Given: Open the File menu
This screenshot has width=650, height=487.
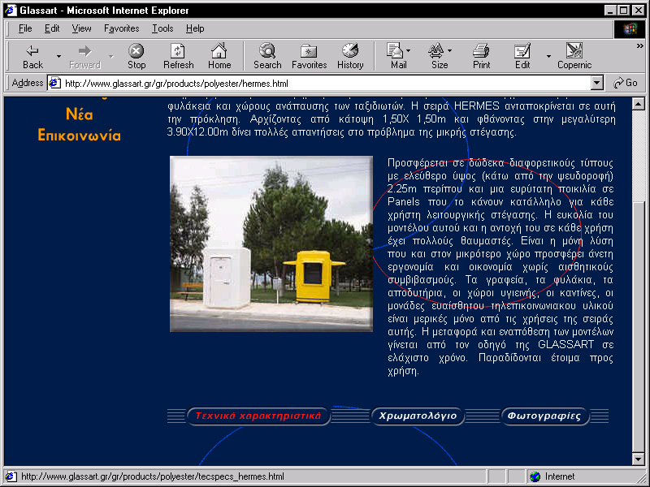Looking at the screenshot, I should (25, 28).
